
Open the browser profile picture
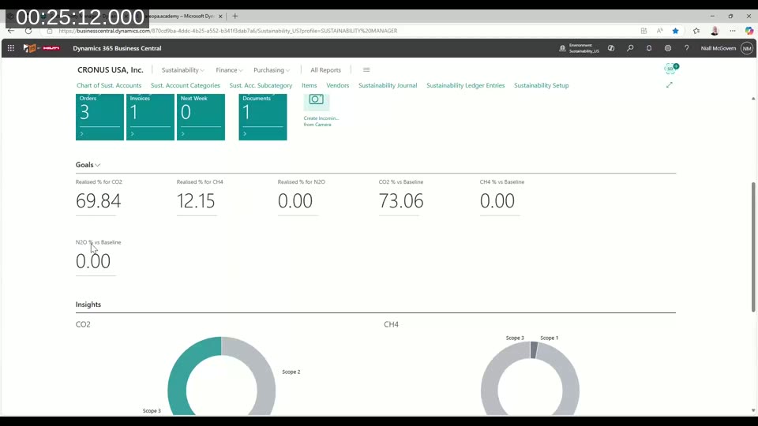(715, 31)
